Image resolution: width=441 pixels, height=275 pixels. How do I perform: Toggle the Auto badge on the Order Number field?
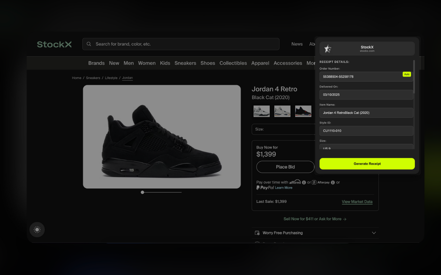coord(407,74)
